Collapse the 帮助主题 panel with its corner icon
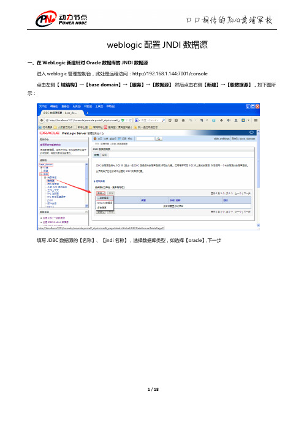304x430 pixels. [86, 213]
